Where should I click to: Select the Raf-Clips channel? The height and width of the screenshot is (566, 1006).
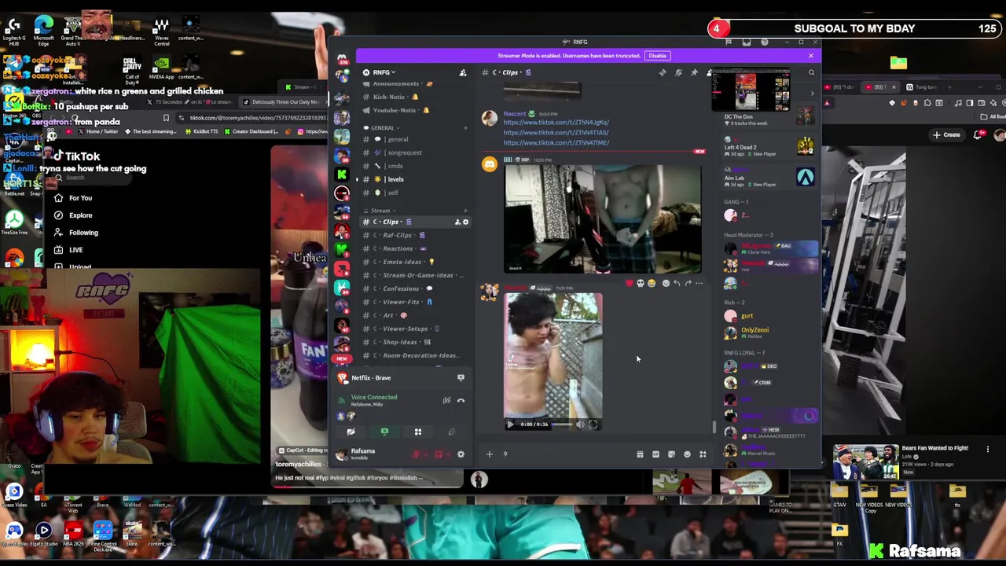pyautogui.click(x=414, y=235)
